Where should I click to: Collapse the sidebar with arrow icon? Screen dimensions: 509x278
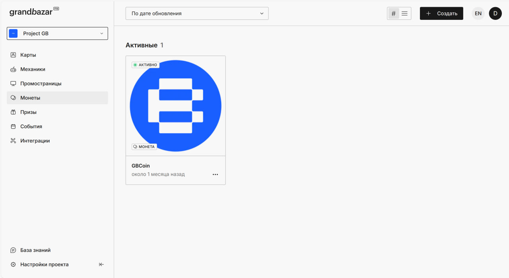tap(101, 264)
